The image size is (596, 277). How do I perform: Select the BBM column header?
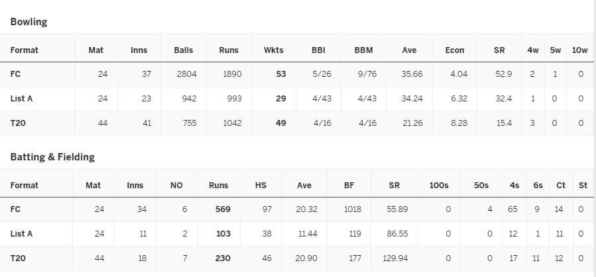pos(363,50)
